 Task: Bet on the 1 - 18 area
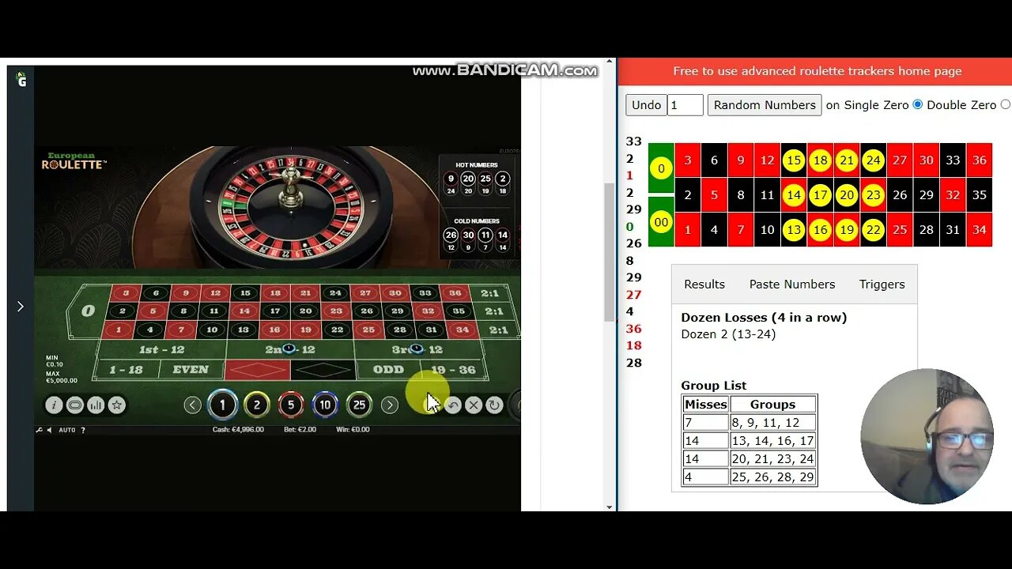[125, 370]
